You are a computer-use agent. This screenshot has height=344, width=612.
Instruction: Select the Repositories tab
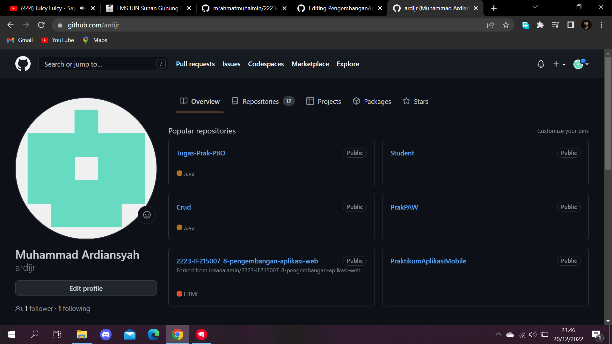pos(263,101)
